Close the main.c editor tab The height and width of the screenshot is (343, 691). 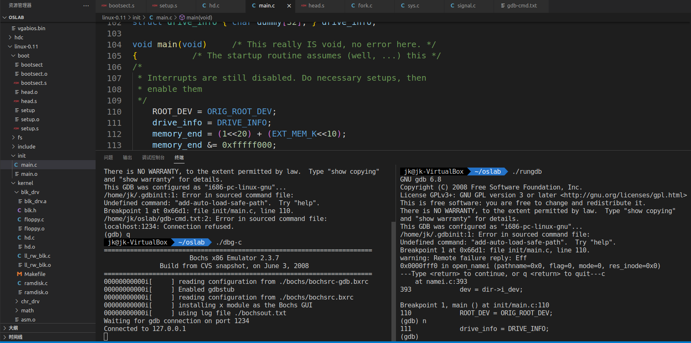(x=289, y=6)
